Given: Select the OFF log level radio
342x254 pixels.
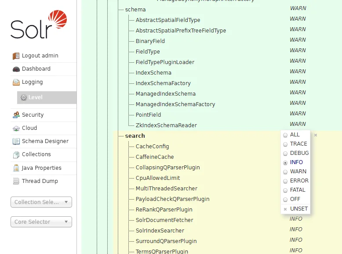Looking at the screenshot, I should point(285,200).
